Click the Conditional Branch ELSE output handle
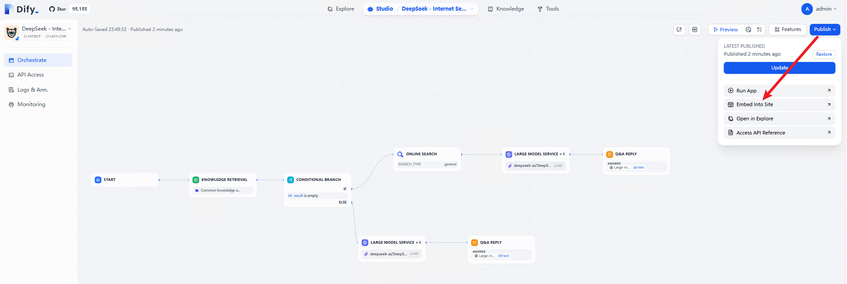 (x=352, y=203)
